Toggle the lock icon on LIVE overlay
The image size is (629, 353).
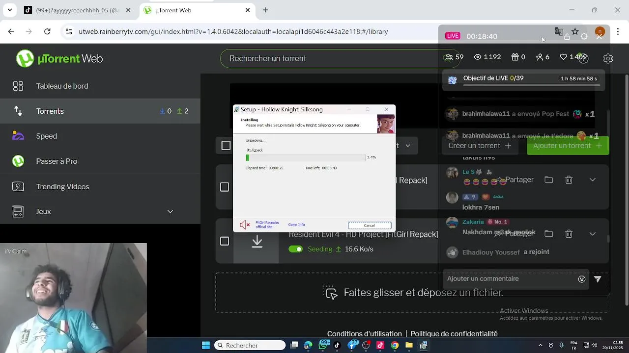(x=567, y=36)
